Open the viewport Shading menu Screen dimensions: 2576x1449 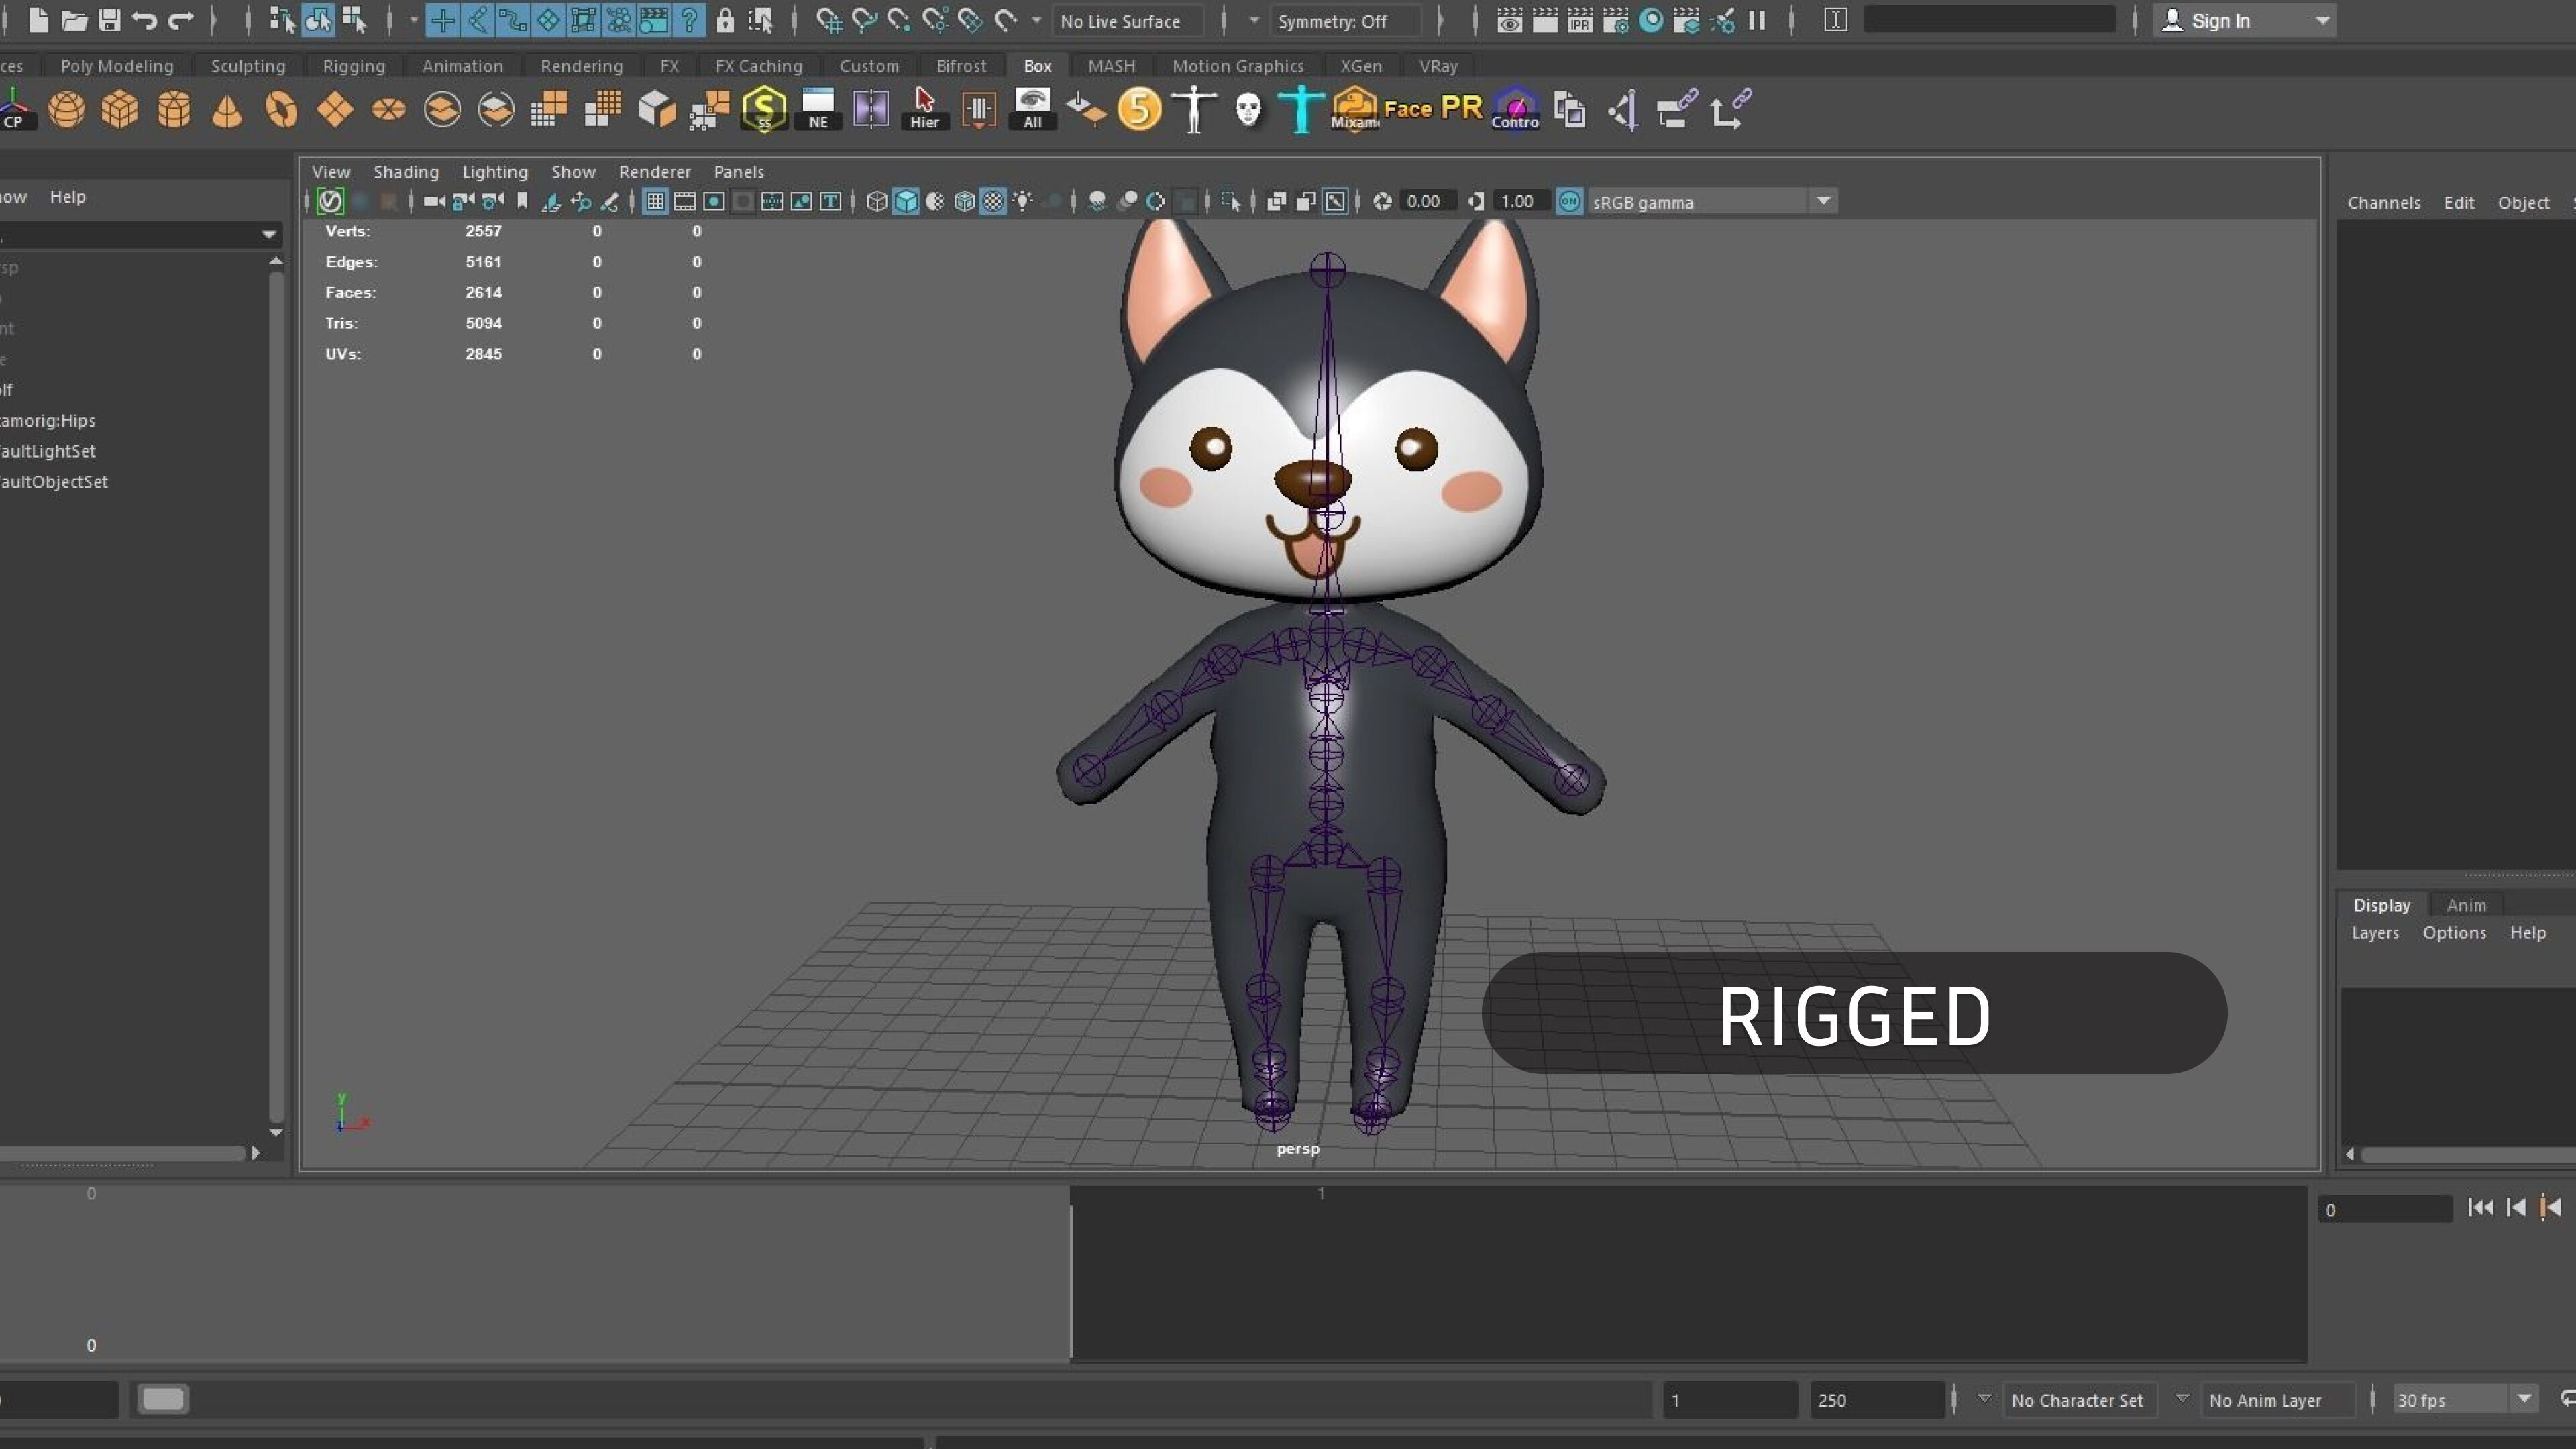pos(406,172)
